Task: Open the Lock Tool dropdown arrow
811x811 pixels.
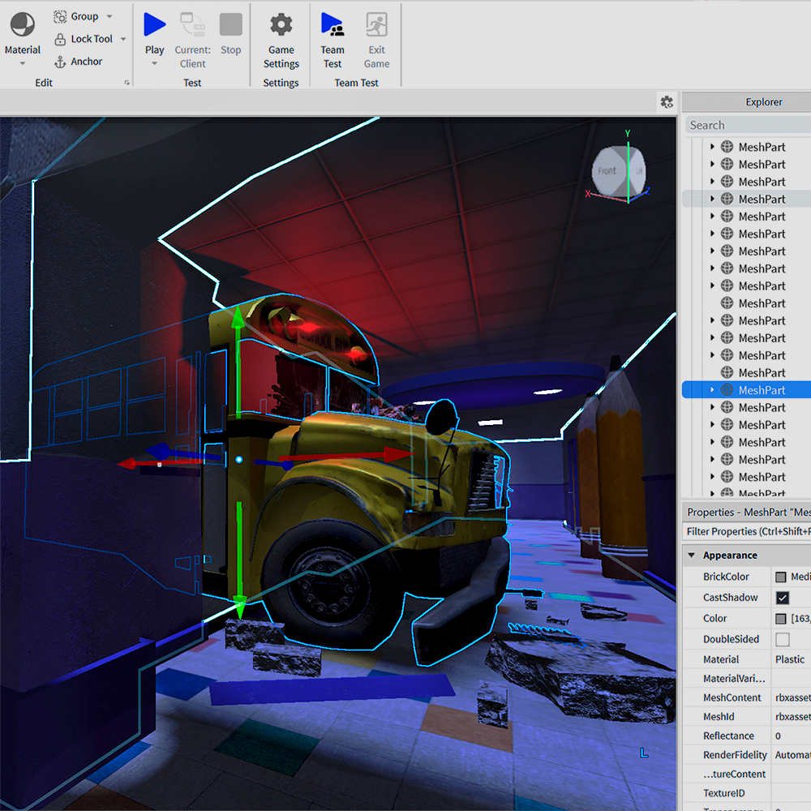Action: (123, 39)
